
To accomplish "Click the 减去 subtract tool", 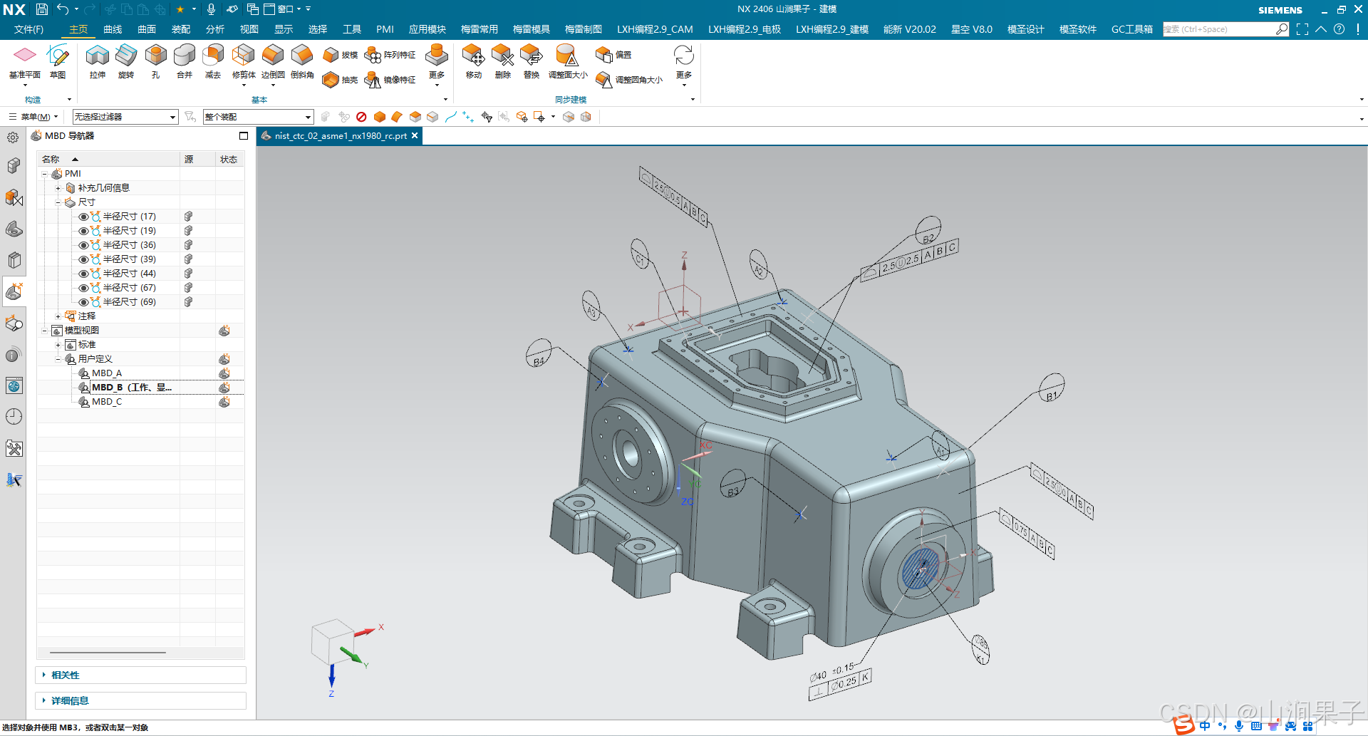I will coord(213,61).
